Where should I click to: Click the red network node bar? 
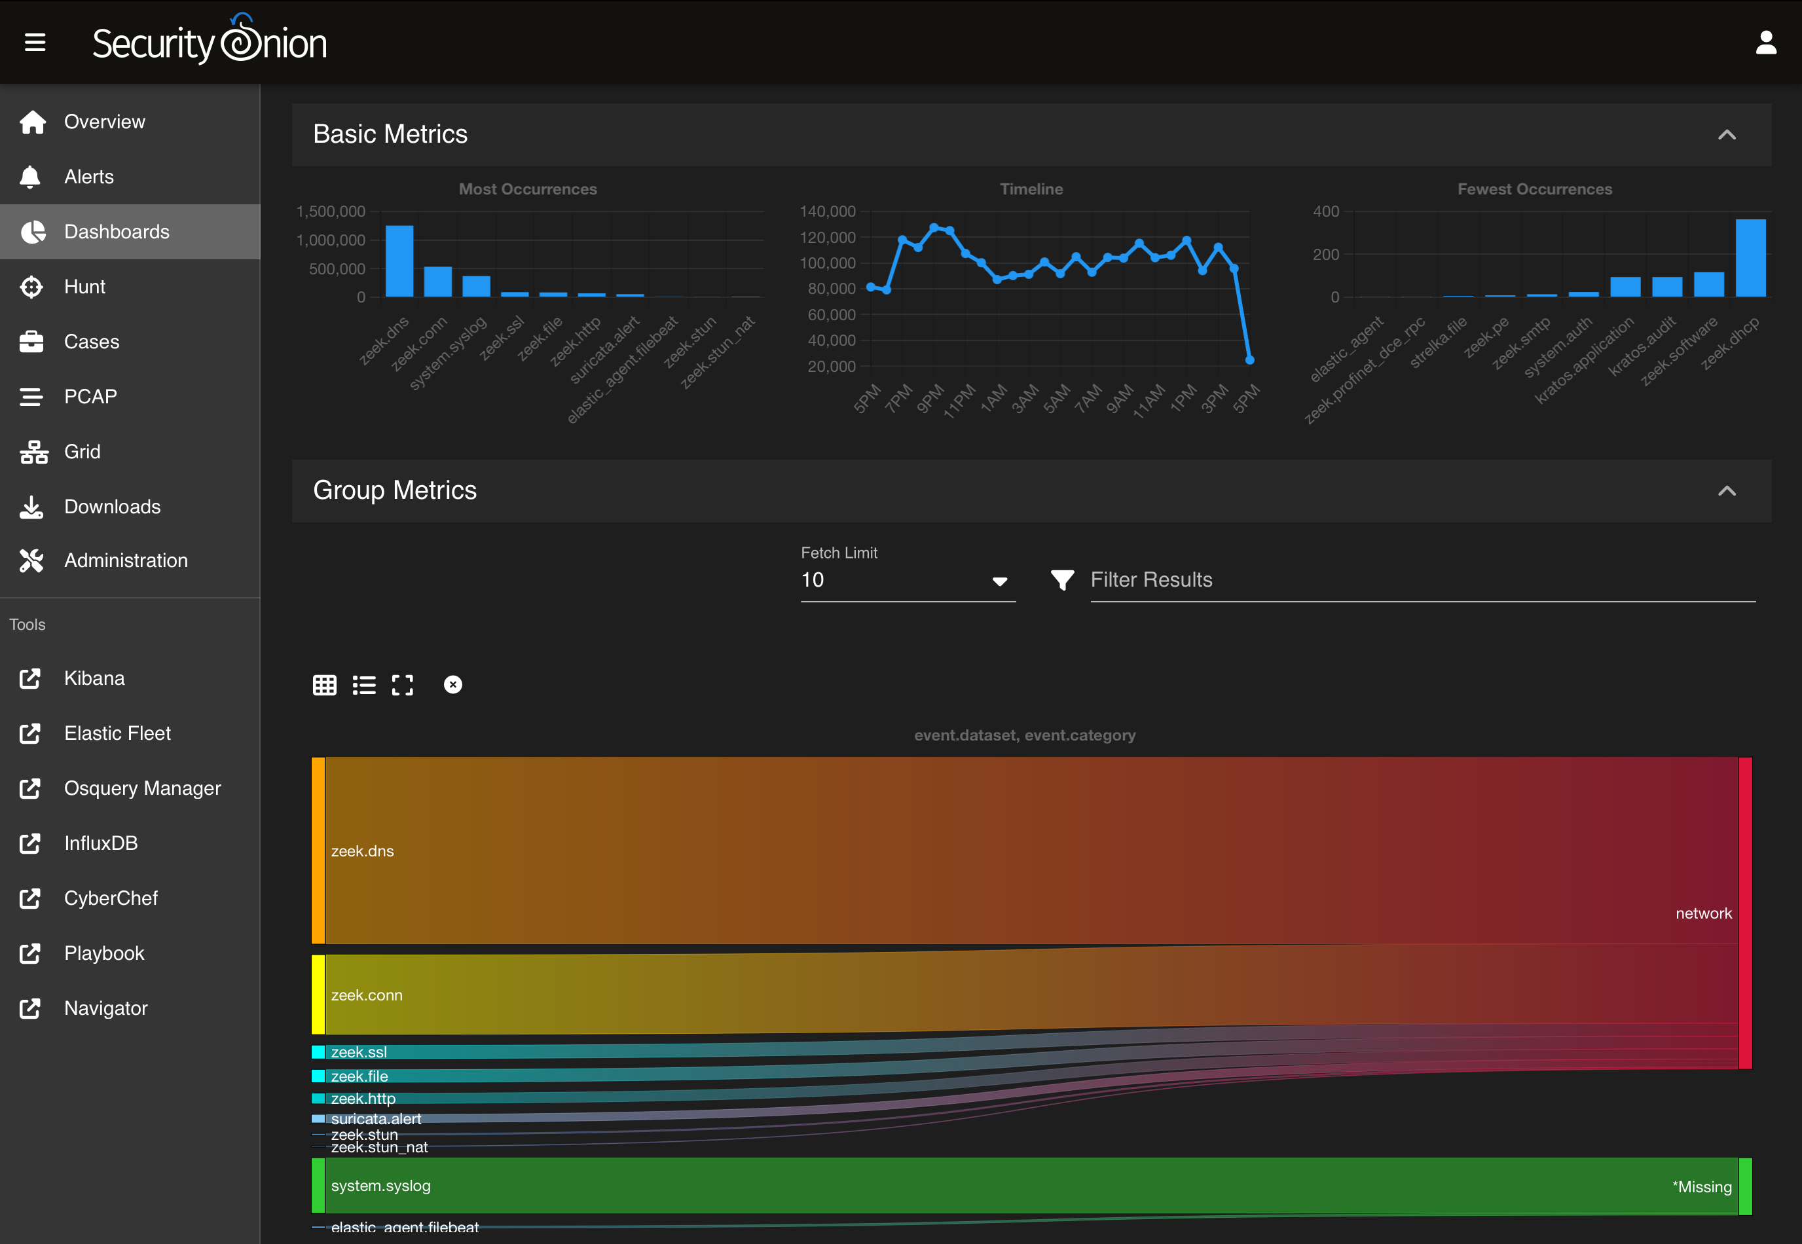(1745, 913)
